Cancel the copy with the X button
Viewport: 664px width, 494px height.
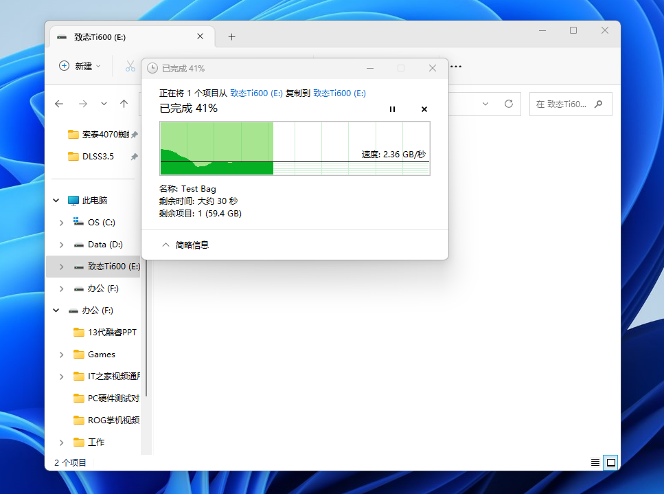424,109
